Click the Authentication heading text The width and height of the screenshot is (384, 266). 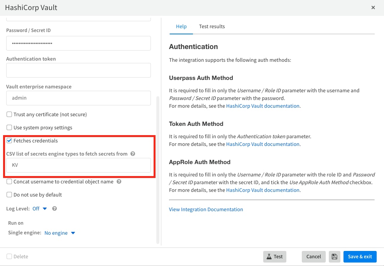[193, 47]
